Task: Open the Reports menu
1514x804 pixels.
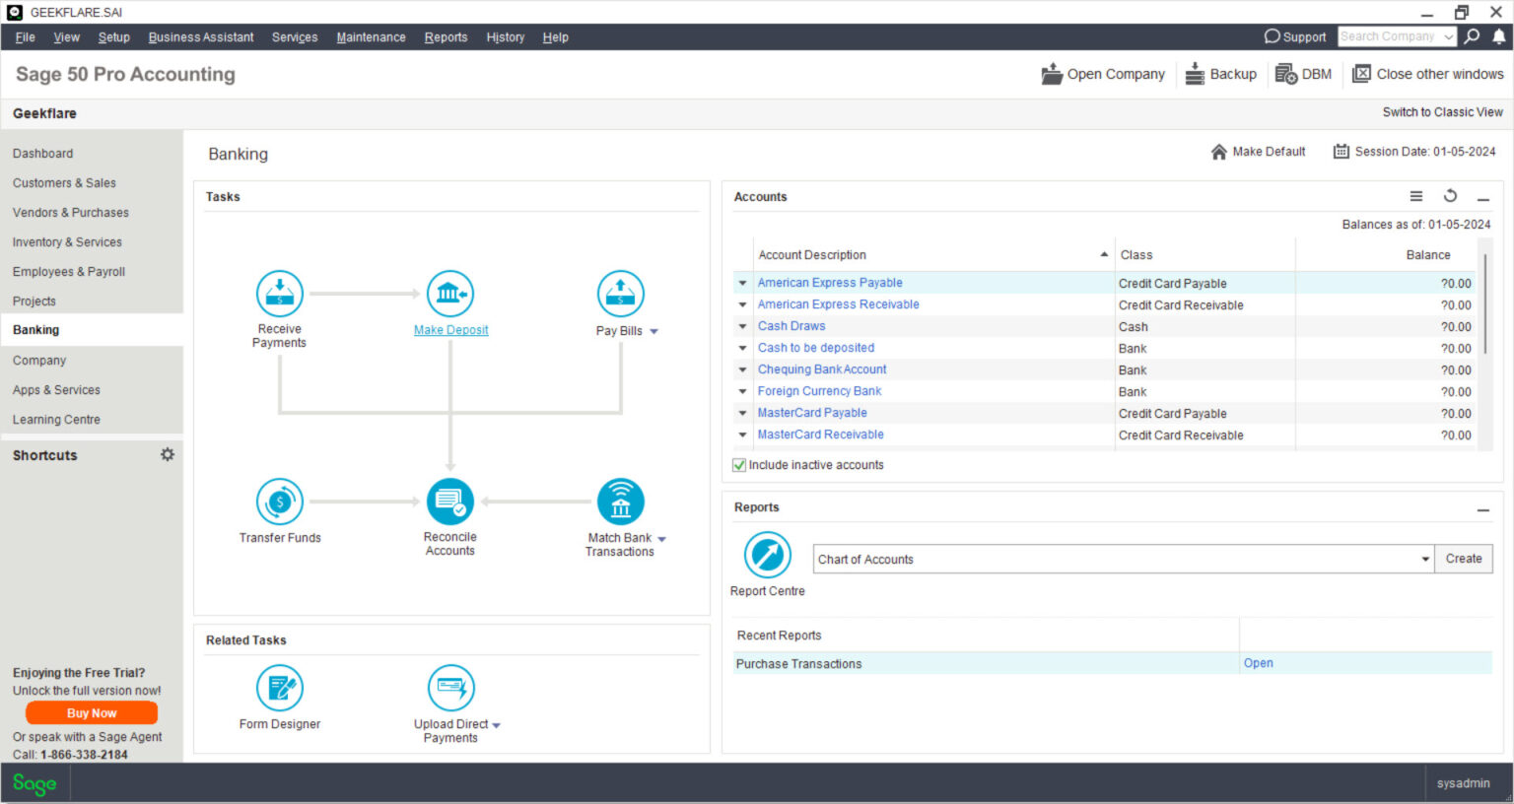Action: (x=446, y=37)
